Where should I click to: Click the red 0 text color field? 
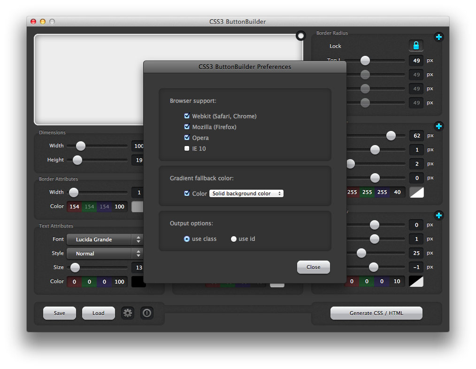point(74,282)
